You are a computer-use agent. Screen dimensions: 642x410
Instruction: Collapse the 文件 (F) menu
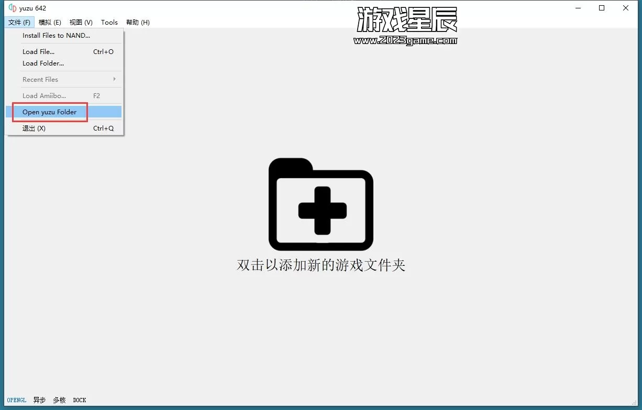(x=19, y=22)
